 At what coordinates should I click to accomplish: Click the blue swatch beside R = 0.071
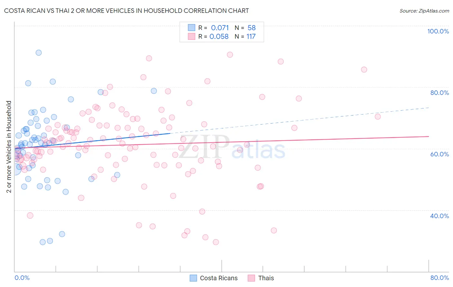point(192,28)
